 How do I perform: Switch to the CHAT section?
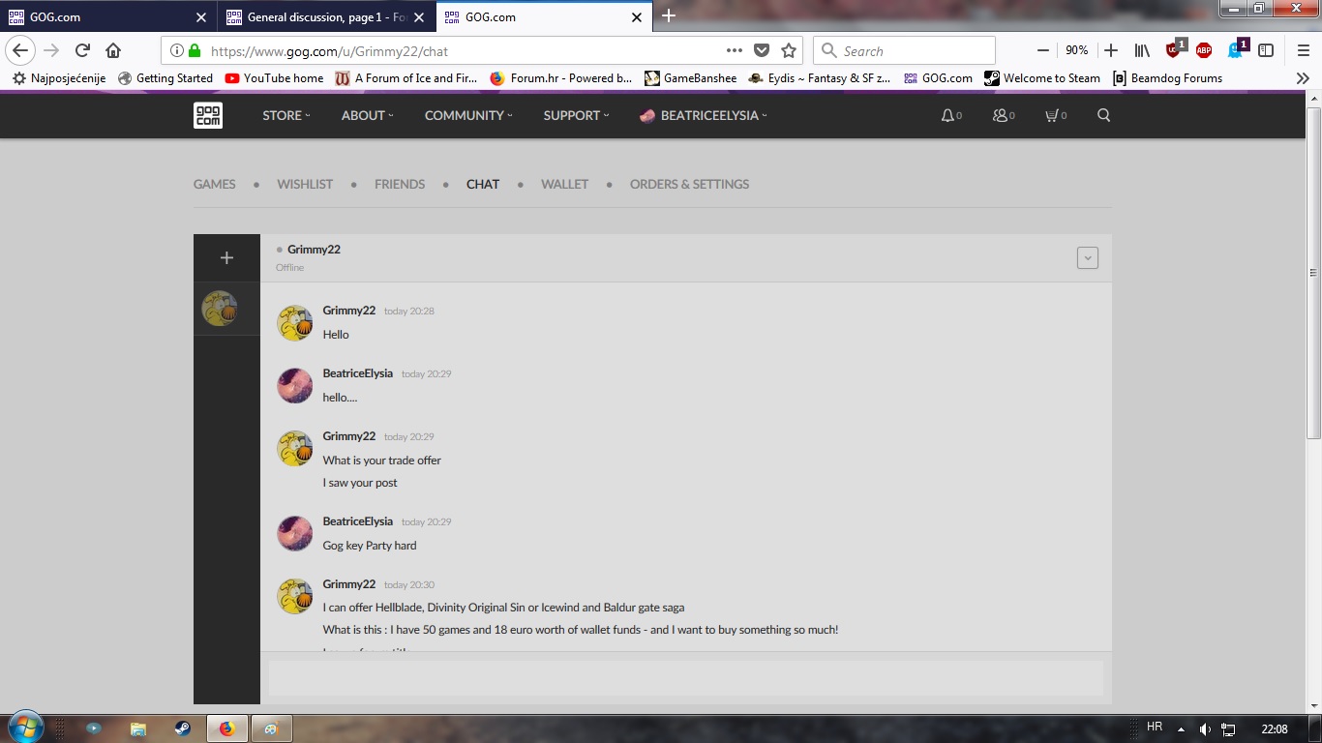click(x=483, y=184)
